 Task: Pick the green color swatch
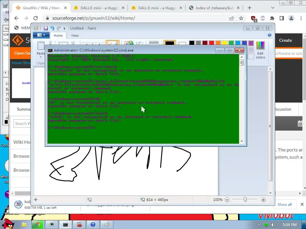pyautogui.click(x=231, y=43)
